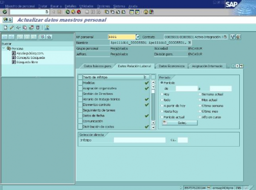The image size is (256, 190).
Task: Click the tab strip right scroll arrow
Action: pos(237,66)
